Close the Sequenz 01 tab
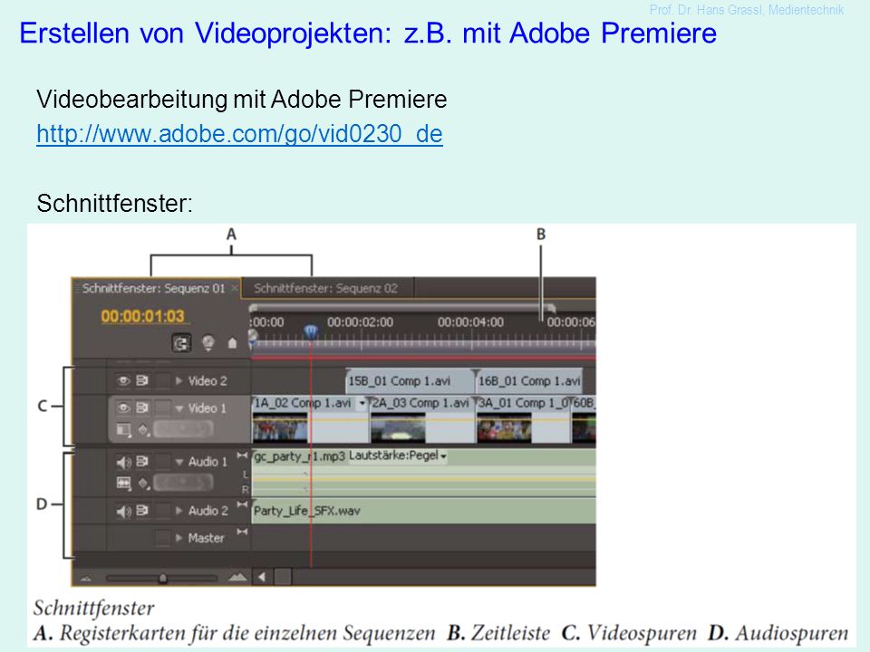Image resolution: width=870 pixels, height=652 pixels. (x=235, y=288)
